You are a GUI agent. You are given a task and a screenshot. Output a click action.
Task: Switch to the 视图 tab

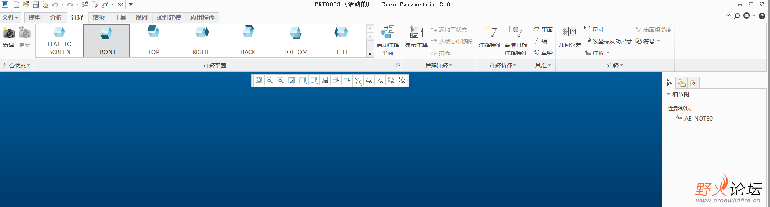pos(142,18)
